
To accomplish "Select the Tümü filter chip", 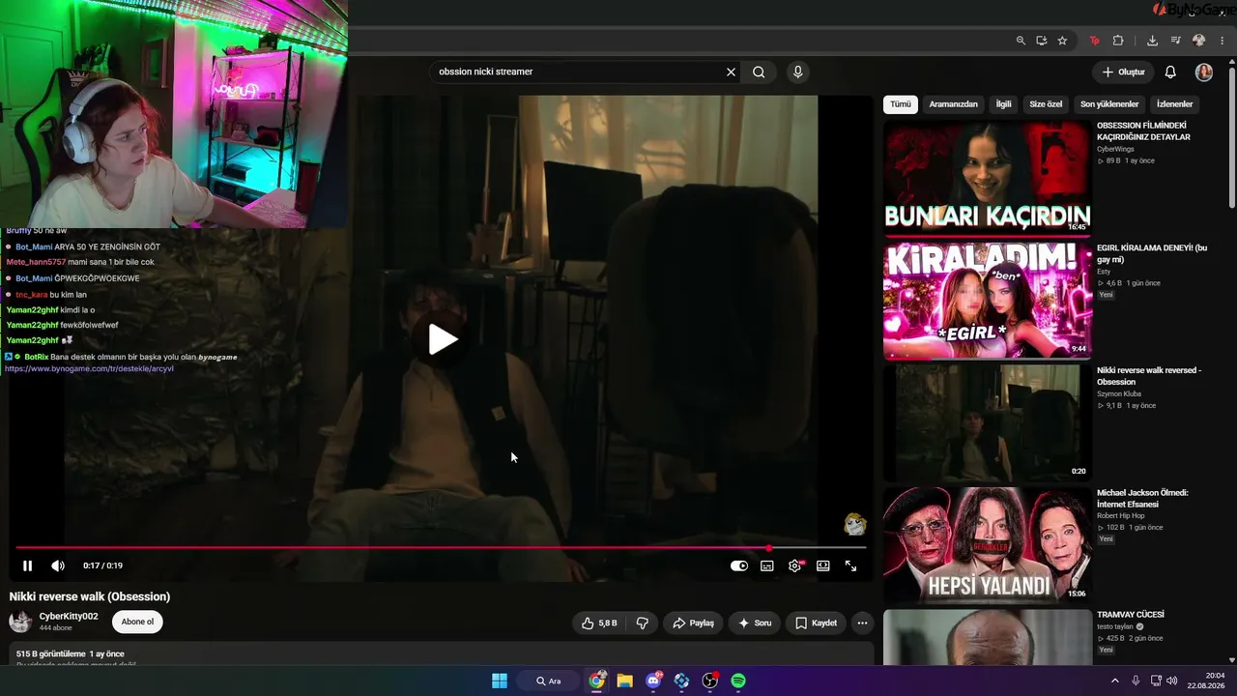I will [901, 104].
